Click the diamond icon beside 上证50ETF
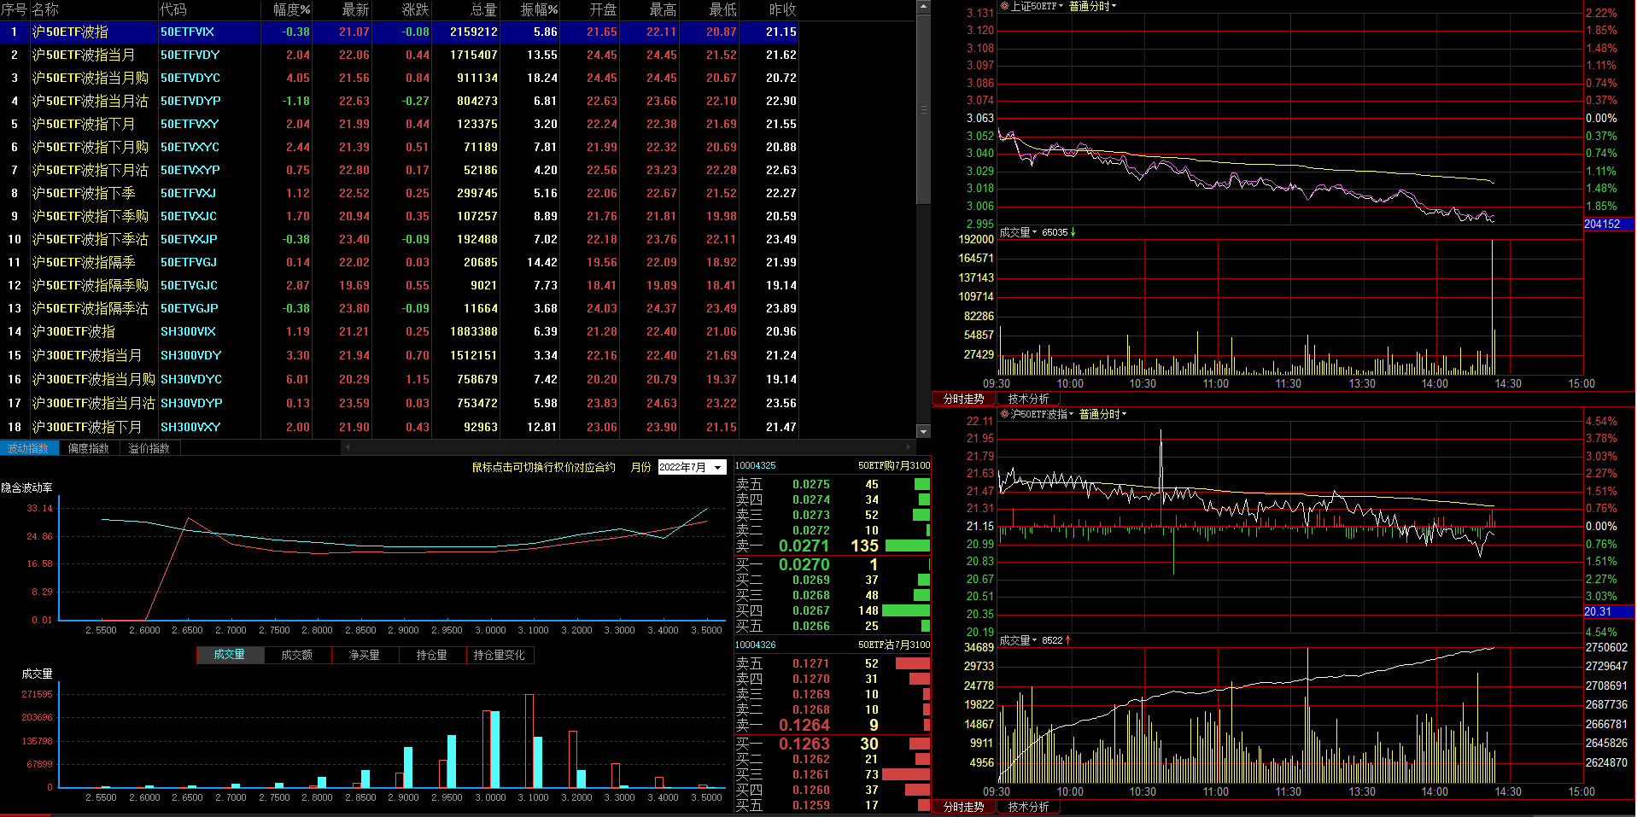Screen dimensions: 1637x817 click(1005, 6)
